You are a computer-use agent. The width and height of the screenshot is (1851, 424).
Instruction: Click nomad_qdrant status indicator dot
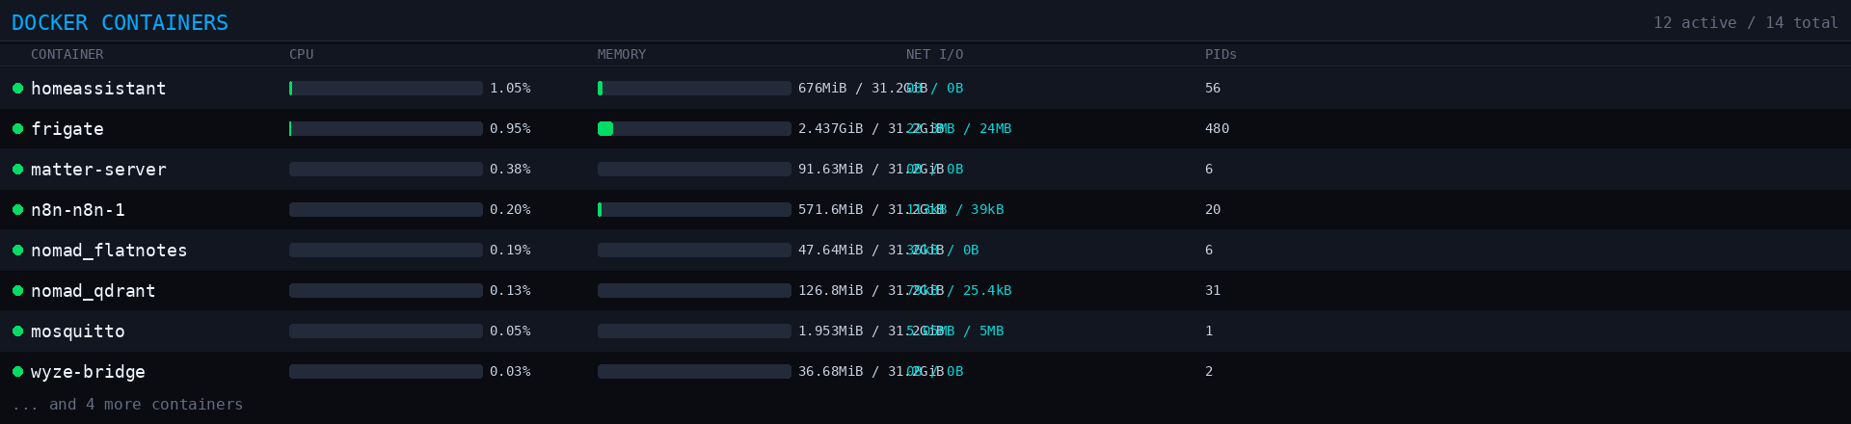coord(17,291)
